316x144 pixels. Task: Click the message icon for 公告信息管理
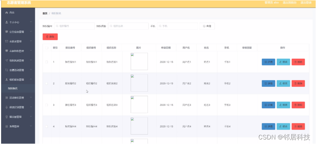(6, 32)
